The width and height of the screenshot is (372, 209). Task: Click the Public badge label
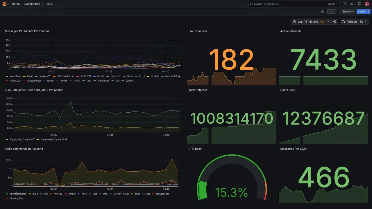point(332,12)
